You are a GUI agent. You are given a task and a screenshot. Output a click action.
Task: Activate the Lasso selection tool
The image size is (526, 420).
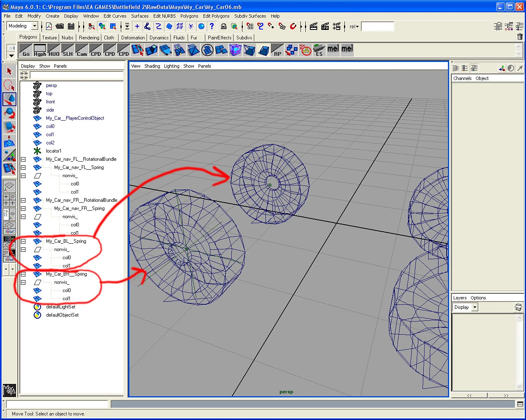point(9,85)
